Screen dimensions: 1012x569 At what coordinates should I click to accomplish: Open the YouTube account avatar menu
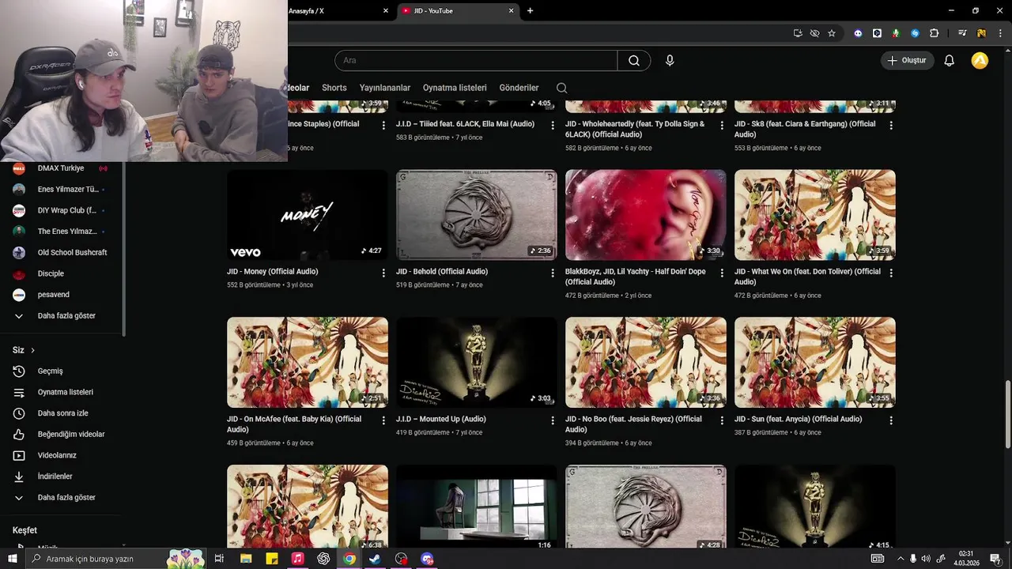click(980, 60)
